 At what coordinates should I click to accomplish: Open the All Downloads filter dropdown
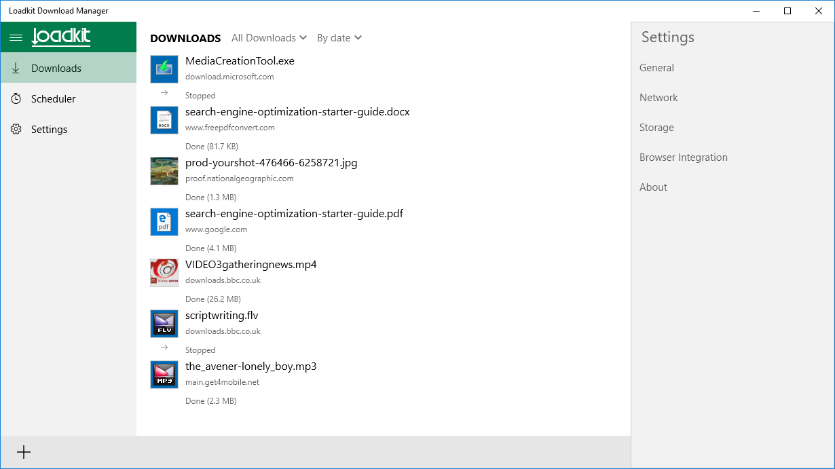(269, 38)
